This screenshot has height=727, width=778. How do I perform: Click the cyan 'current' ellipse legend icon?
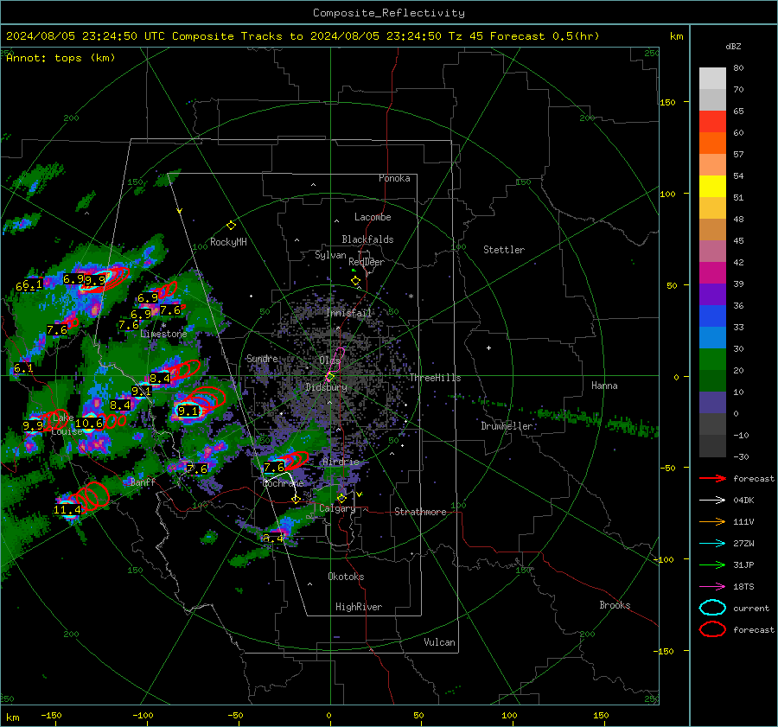712,608
